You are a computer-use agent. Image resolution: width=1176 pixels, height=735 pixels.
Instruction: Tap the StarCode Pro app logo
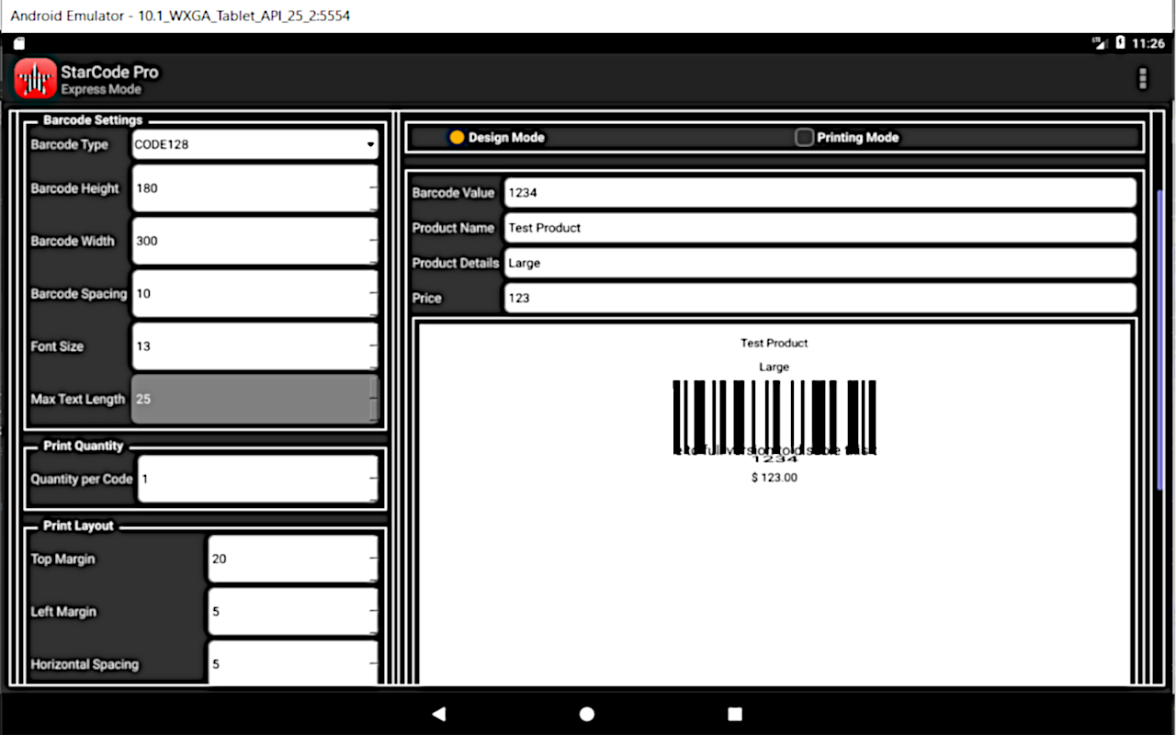33,78
